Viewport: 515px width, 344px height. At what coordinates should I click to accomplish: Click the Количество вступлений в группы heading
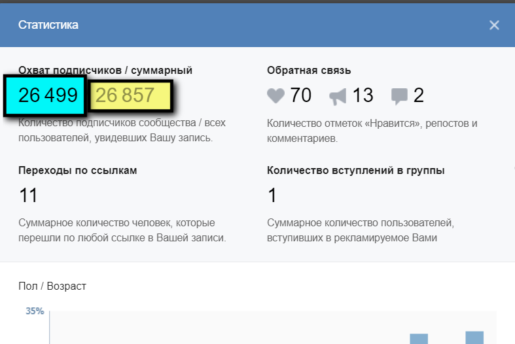(x=356, y=170)
